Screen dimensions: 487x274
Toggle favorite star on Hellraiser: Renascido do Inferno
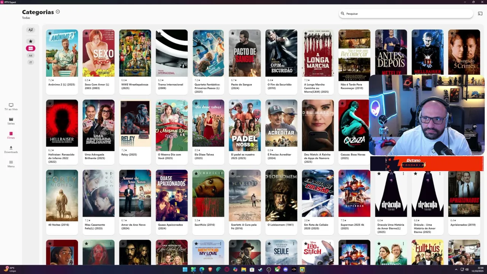click(x=50, y=104)
